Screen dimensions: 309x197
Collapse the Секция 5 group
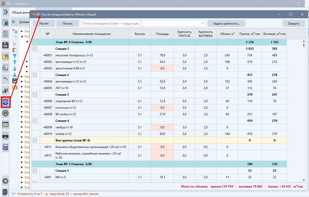pyautogui.click(x=35, y=171)
